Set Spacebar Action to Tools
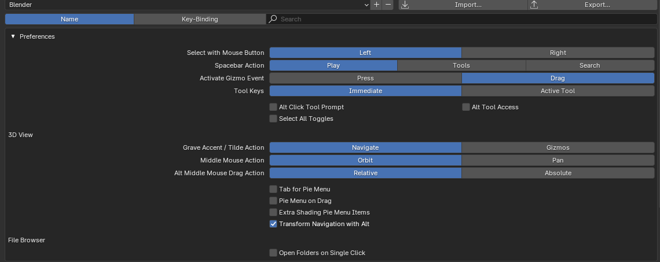Screen dimensions: 660x262 coord(461,65)
